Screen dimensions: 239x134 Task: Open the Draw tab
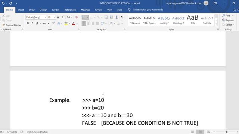tap(32, 10)
